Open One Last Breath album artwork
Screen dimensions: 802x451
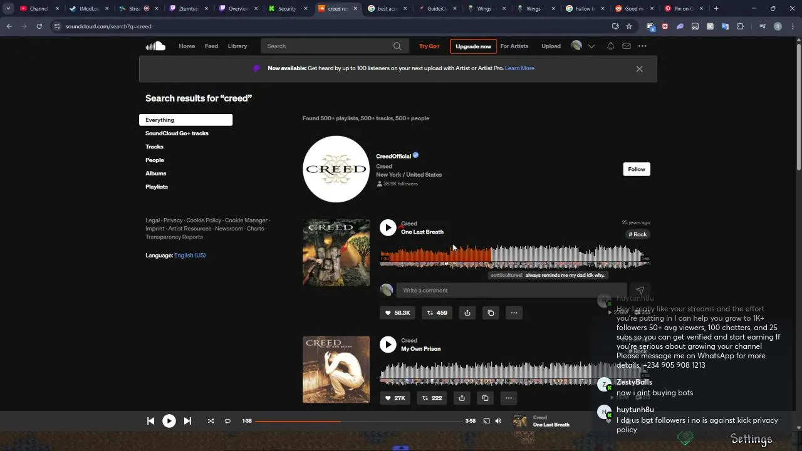[x=336, y=252]
